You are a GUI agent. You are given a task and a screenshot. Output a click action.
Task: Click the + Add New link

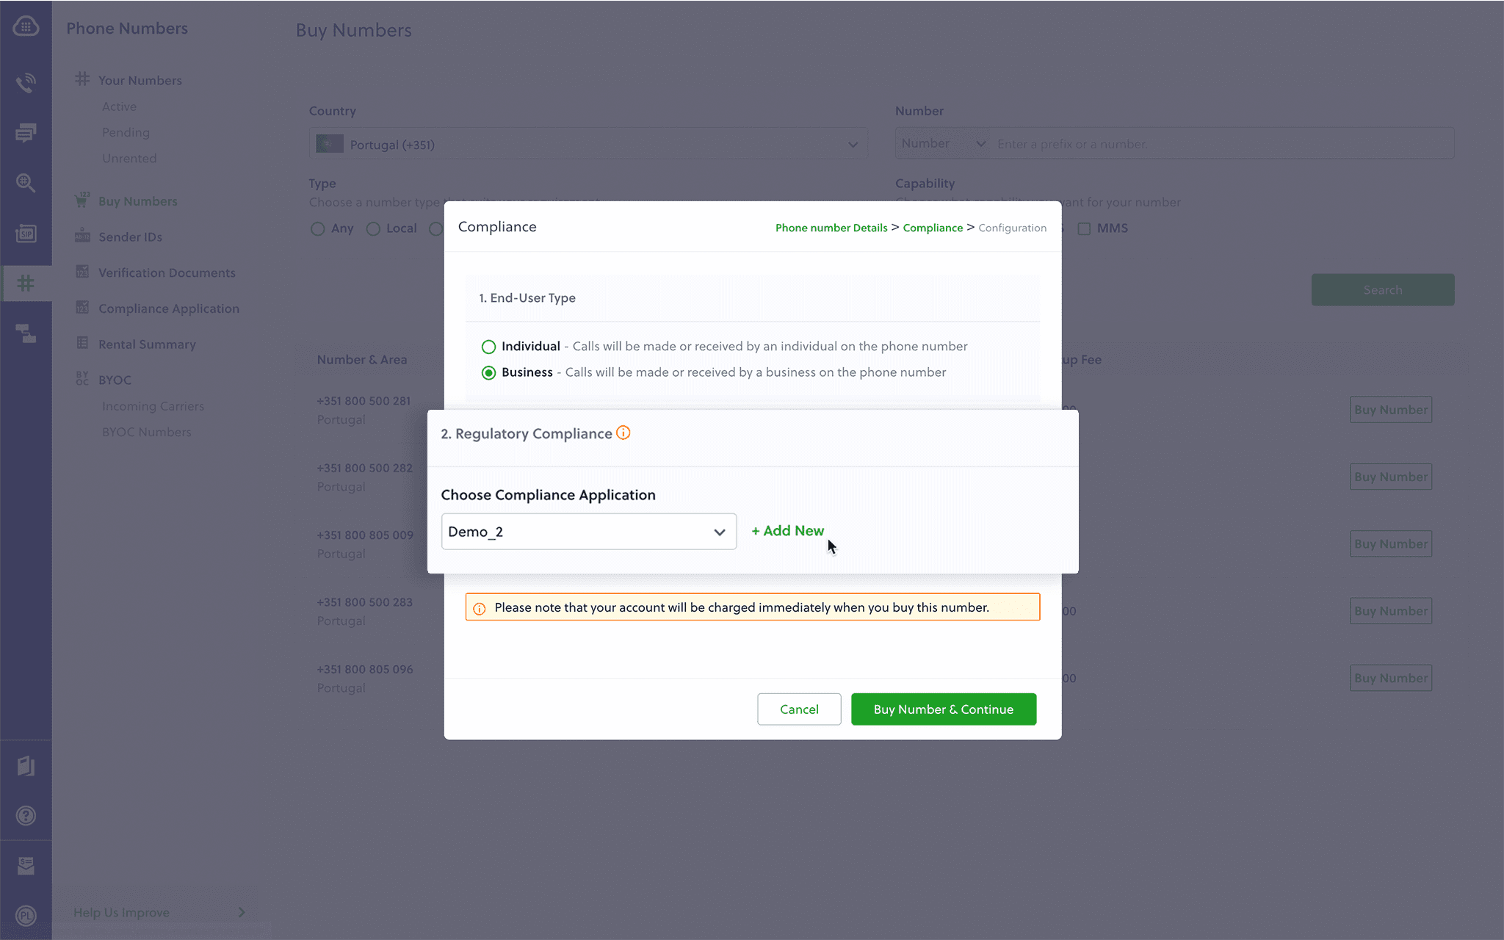pyautogui.click(x=787, y=531)
